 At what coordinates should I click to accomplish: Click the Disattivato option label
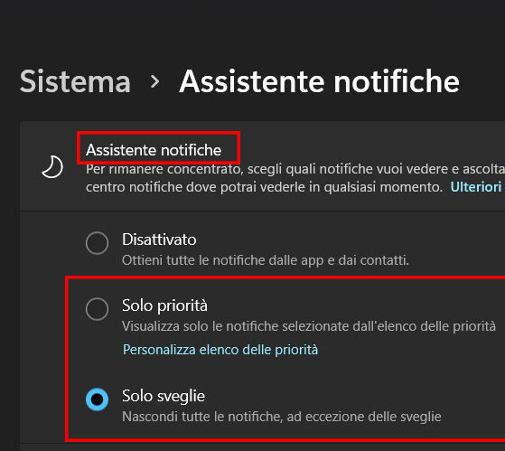[x=159, y=240]
